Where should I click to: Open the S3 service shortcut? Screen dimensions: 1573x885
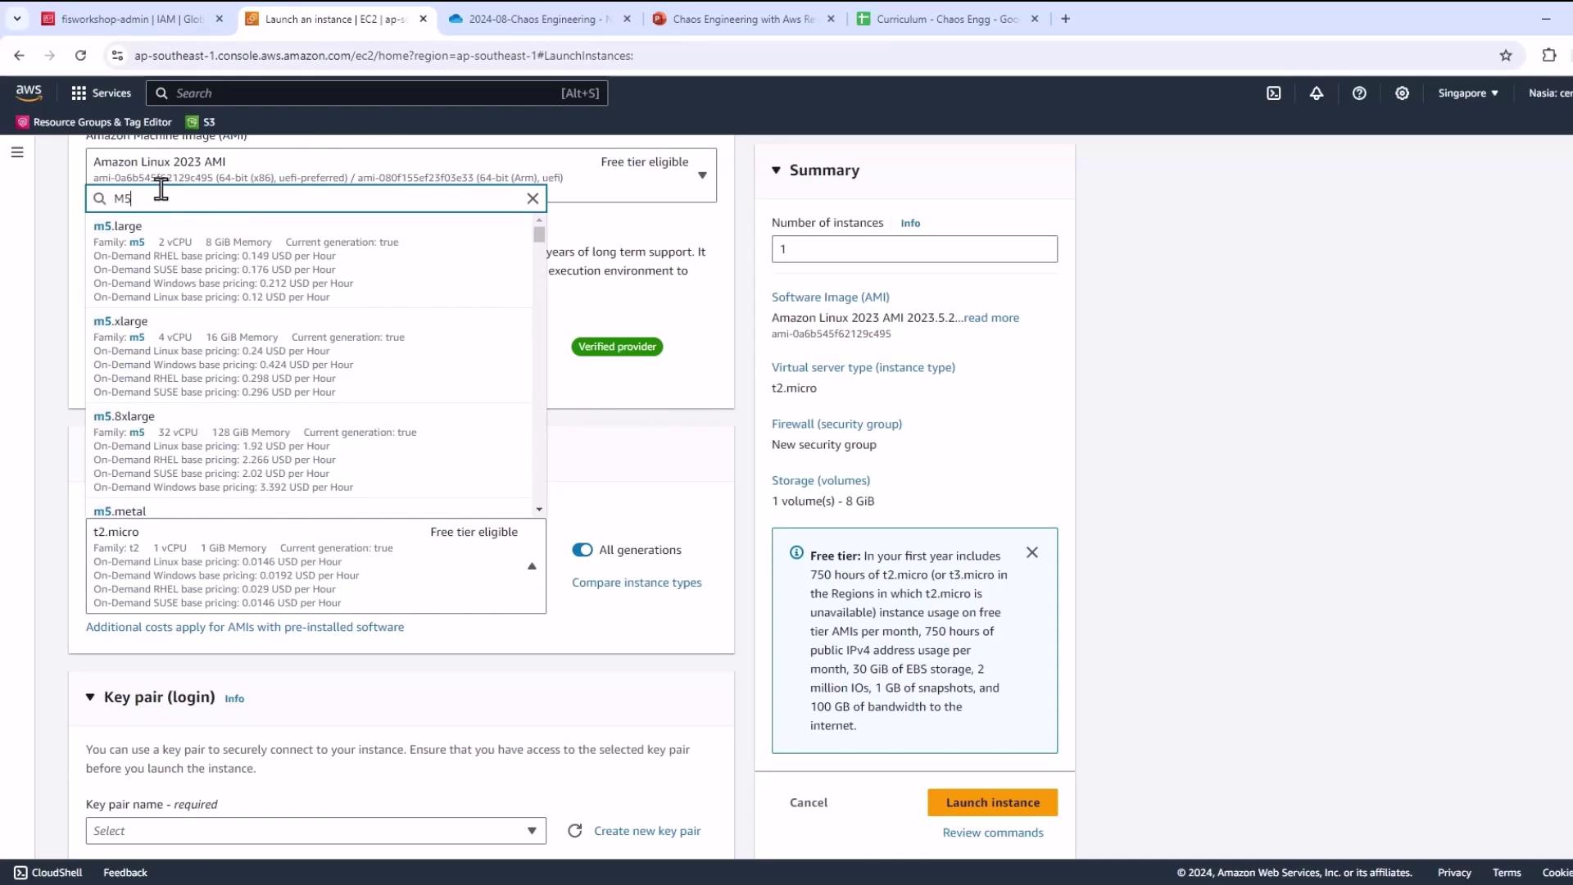coord(201,122)
